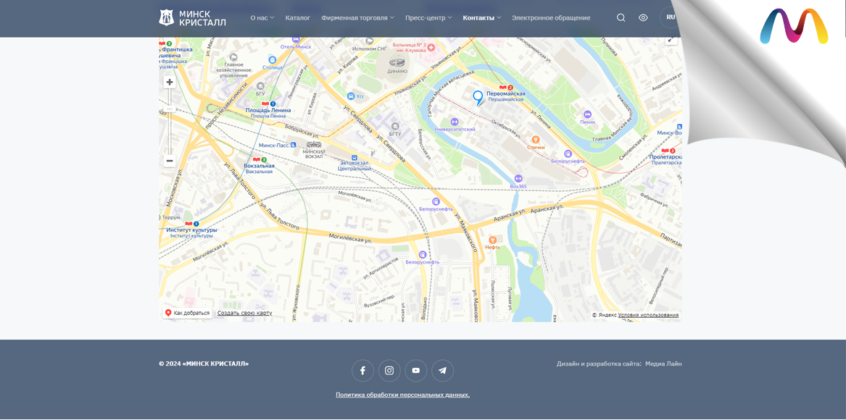Open the site search icon

[621, 18]
